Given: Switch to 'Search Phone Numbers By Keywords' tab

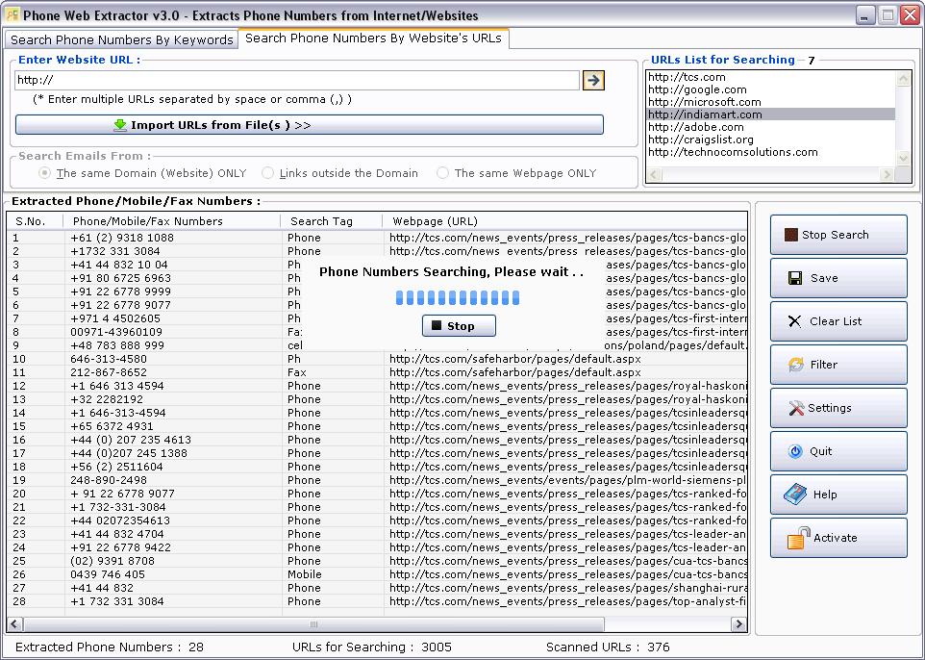Looking at the screenshot, I should [x=120, y=39].
